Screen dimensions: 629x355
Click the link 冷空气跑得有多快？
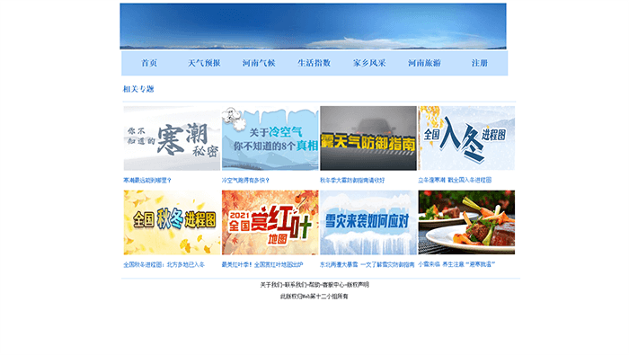click(245, 181)
